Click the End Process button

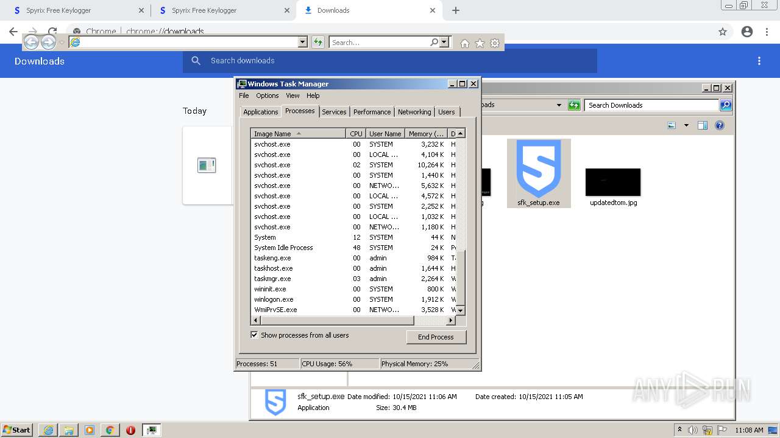(x=436, y=337)
